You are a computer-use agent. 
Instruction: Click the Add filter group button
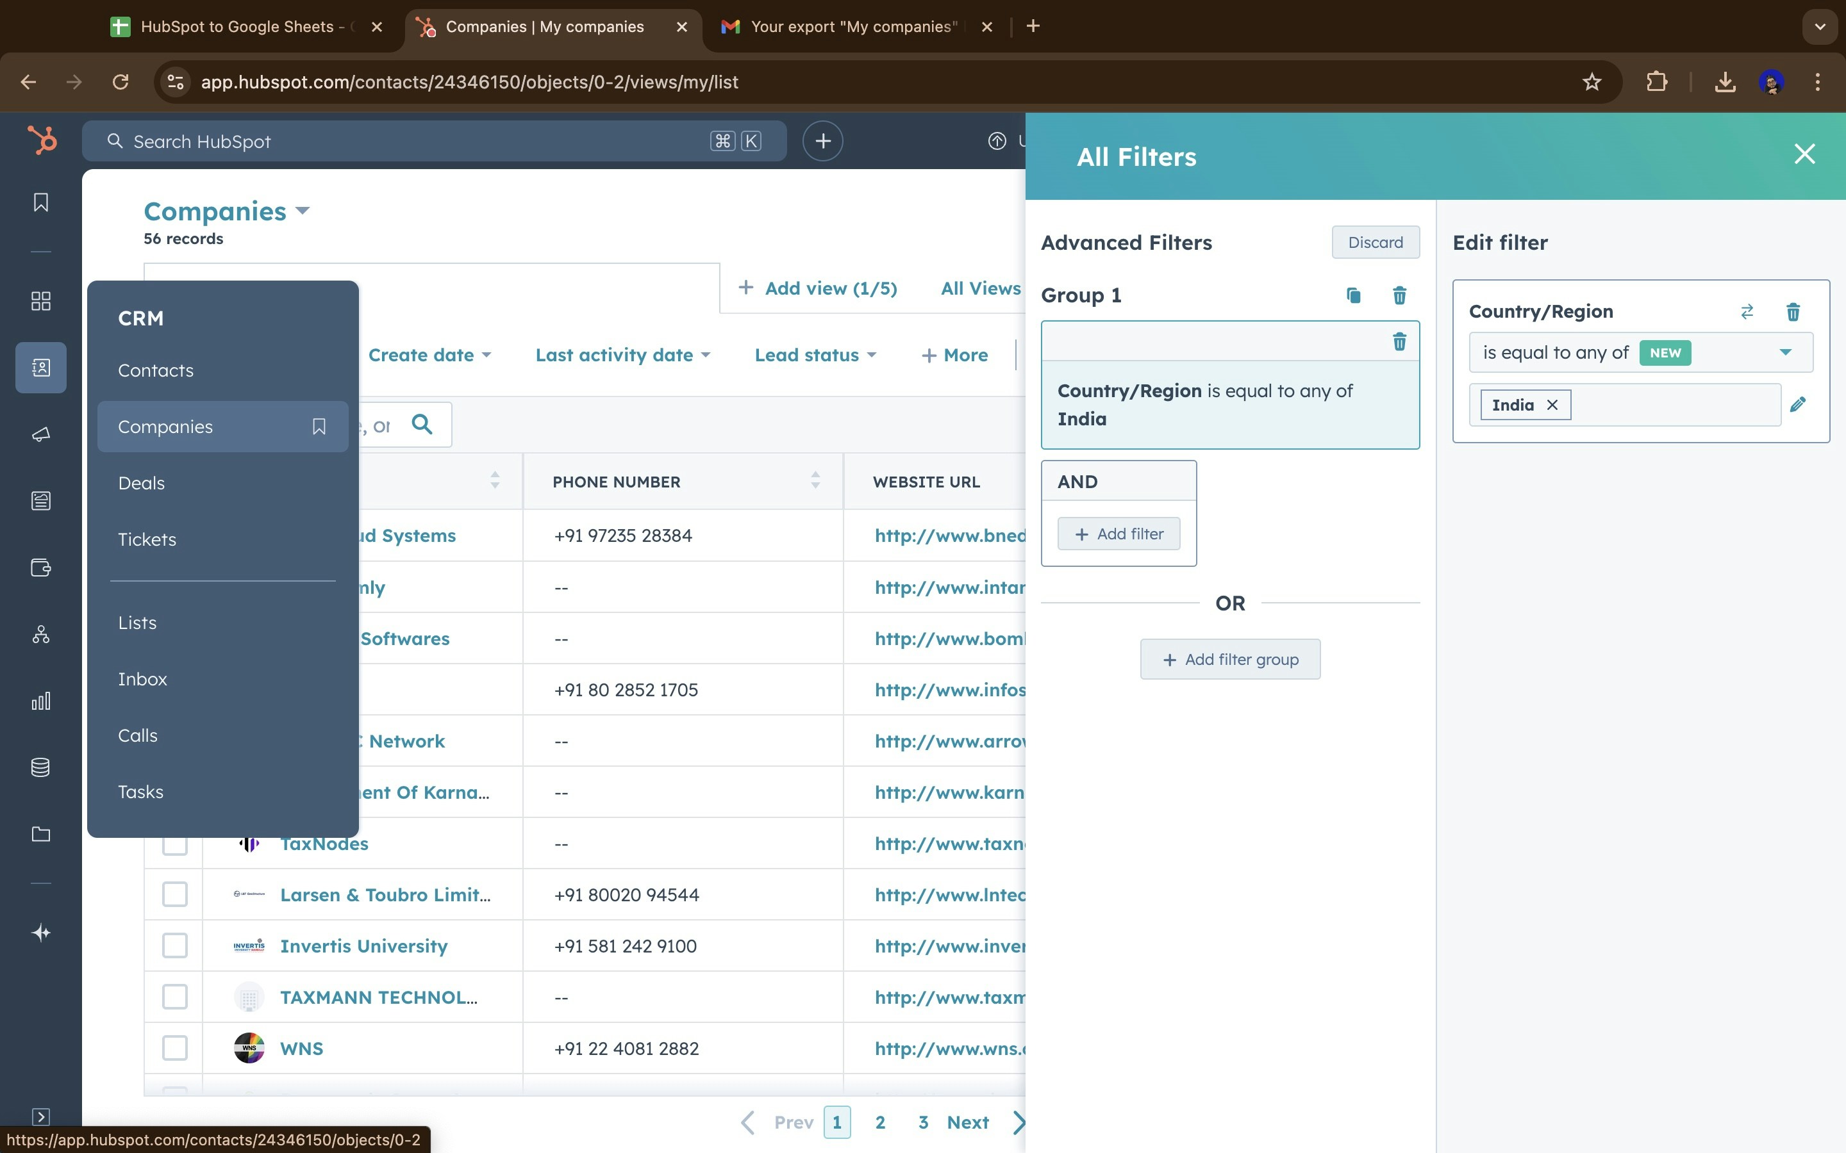[x=1229, y=659]
